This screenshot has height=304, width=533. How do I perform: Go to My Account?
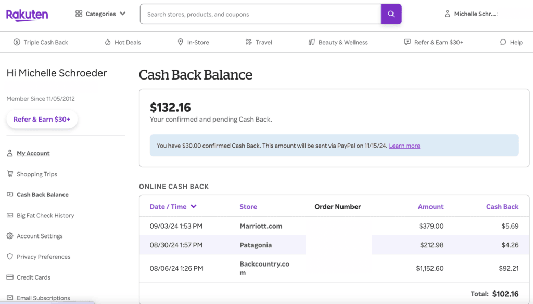point(32,153)
